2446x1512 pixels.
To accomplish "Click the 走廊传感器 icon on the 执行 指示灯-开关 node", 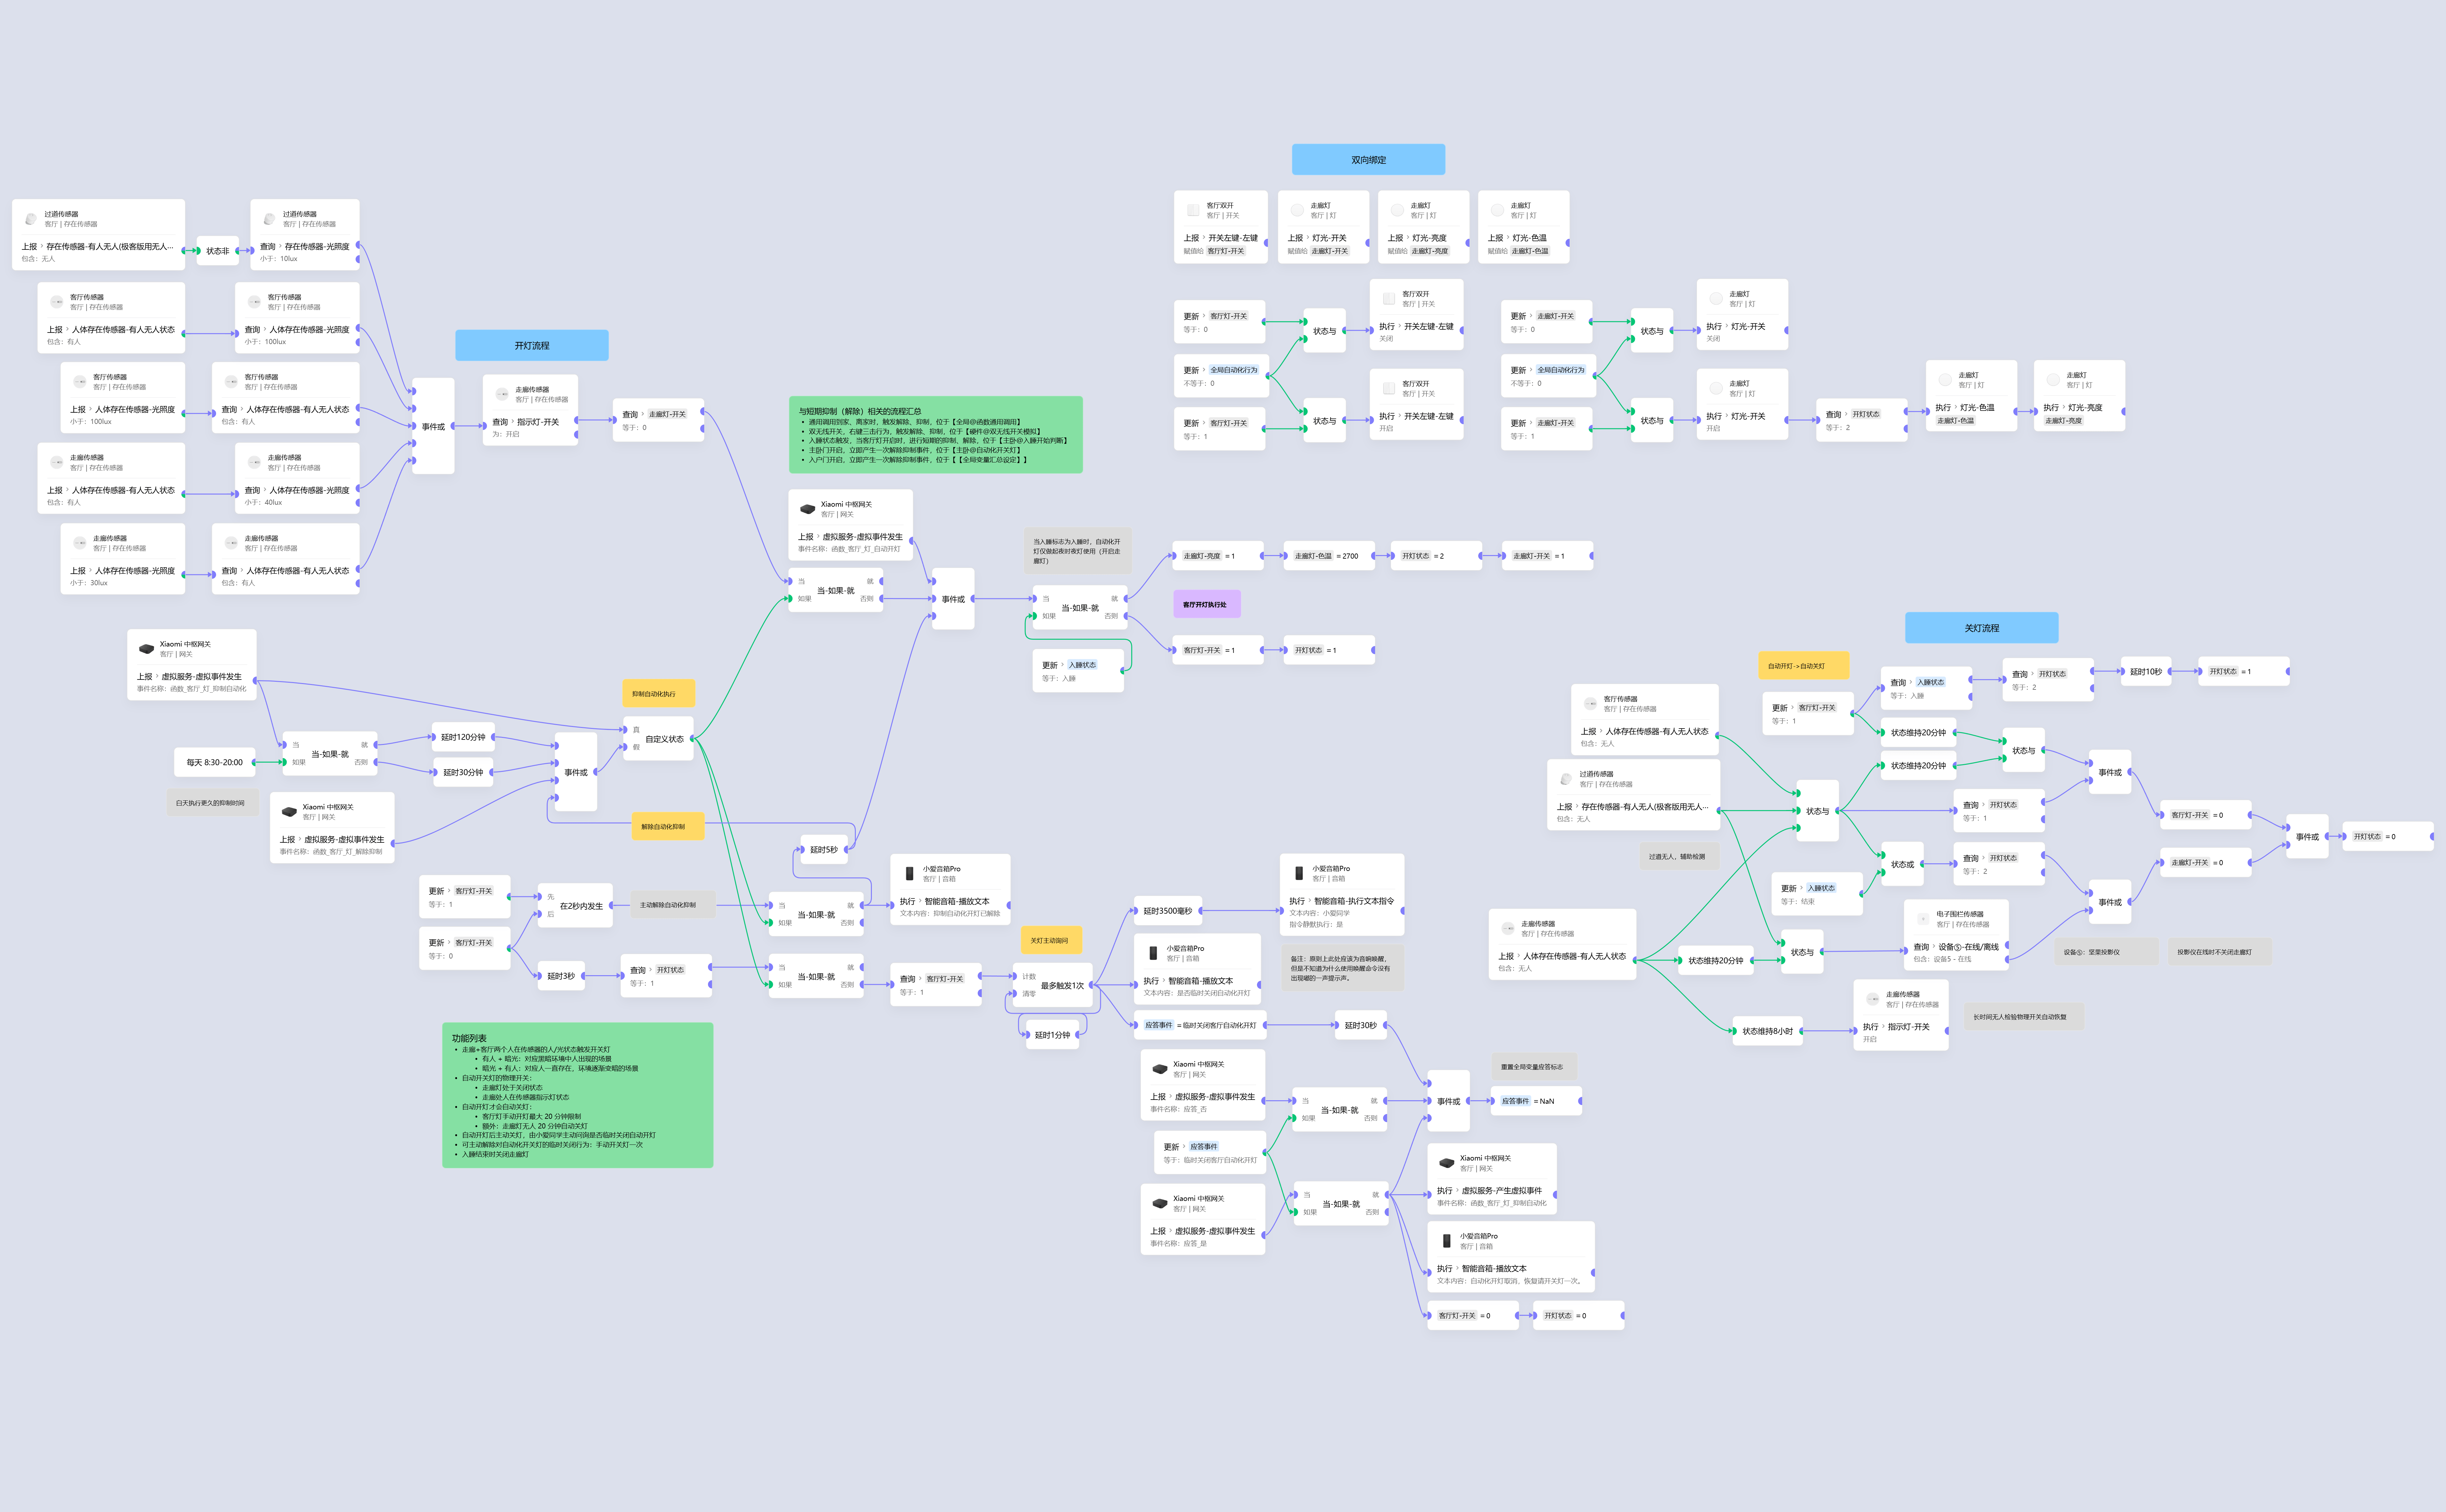I will pos(1873,999).
